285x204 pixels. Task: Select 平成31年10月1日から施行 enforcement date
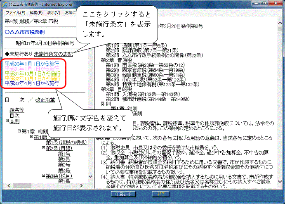pos(33,74)
